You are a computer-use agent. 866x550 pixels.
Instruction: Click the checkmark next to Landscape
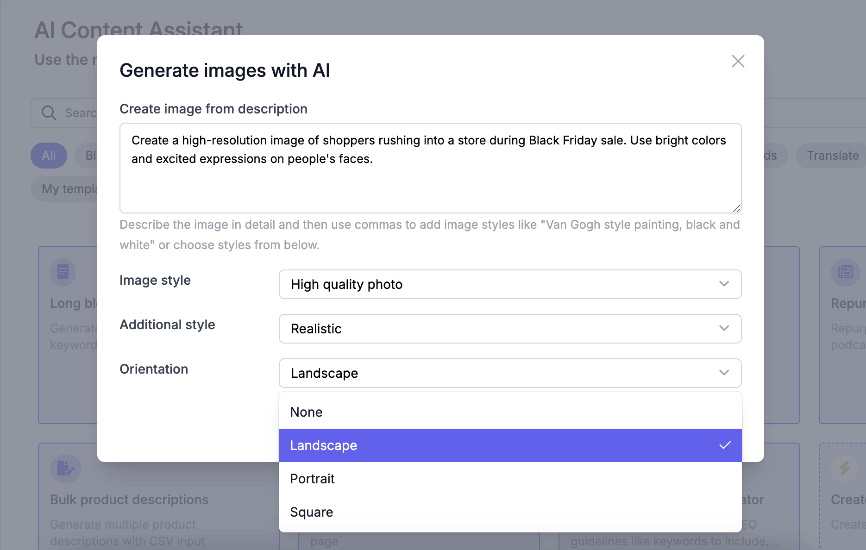[725, 445]
